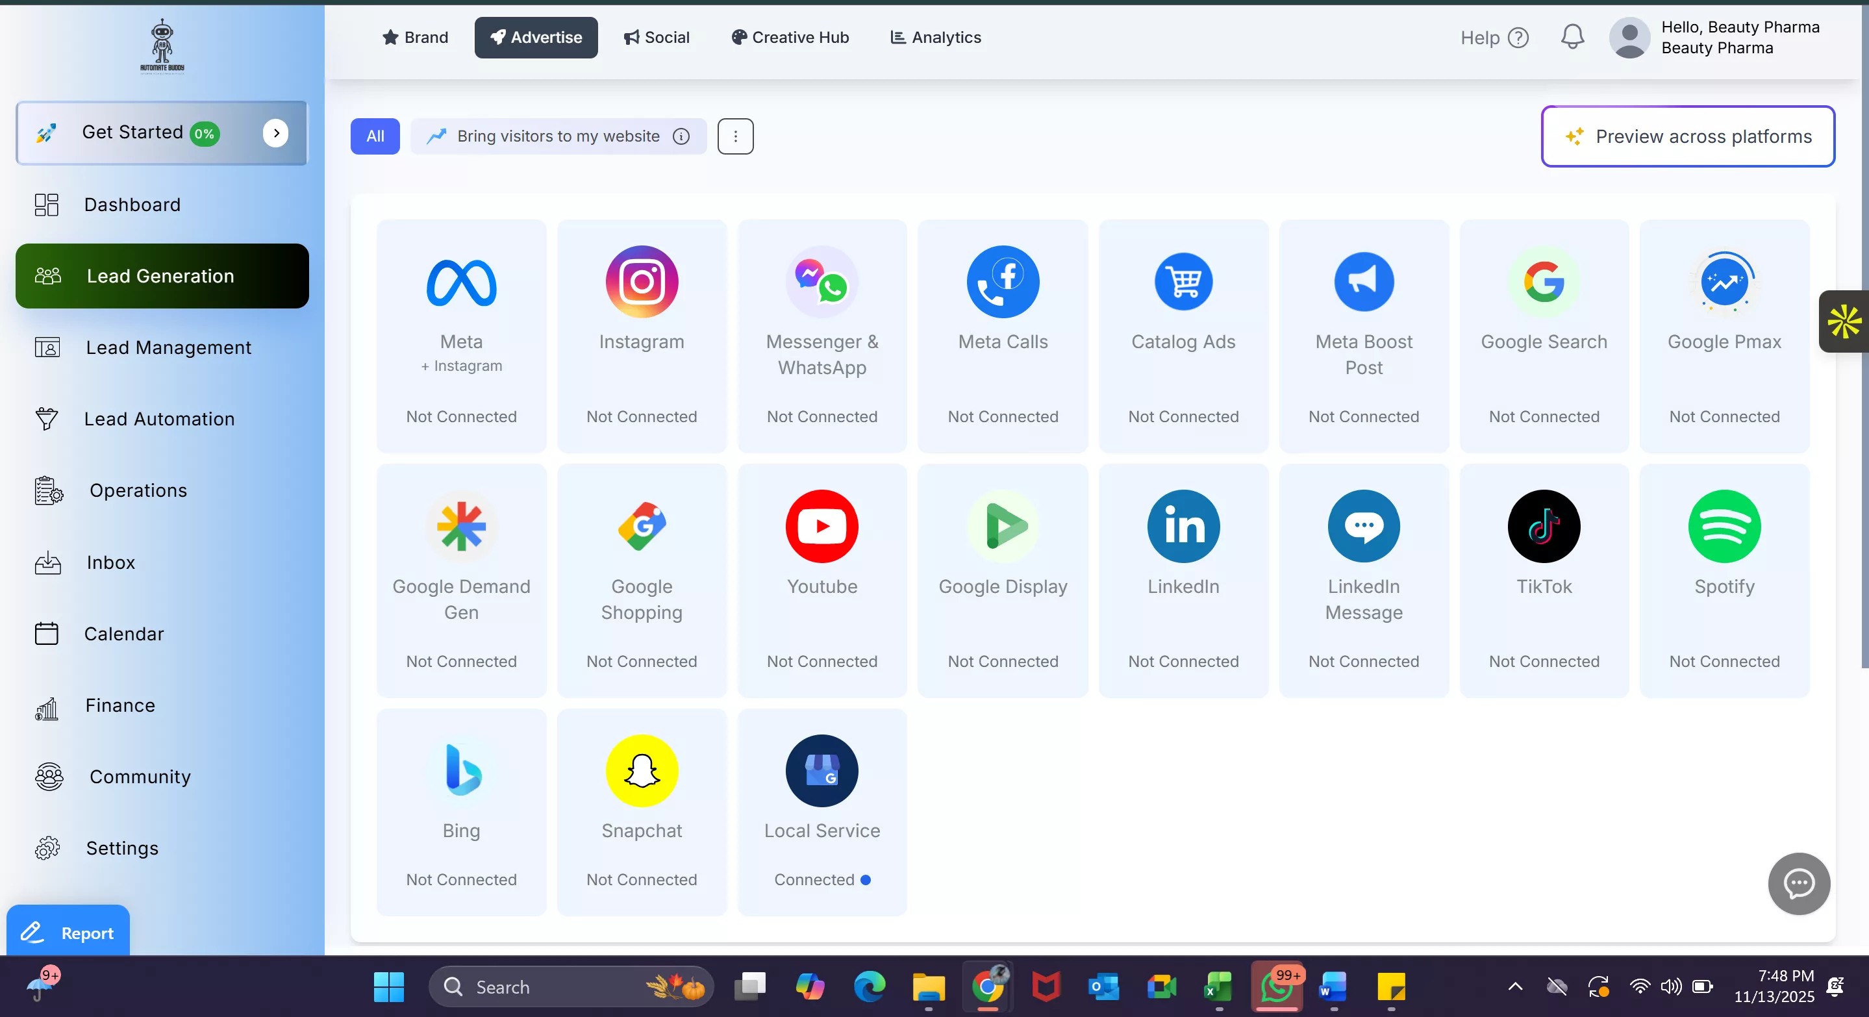Click the Report button
1869x1017 pixels.
tap(68, 932)
